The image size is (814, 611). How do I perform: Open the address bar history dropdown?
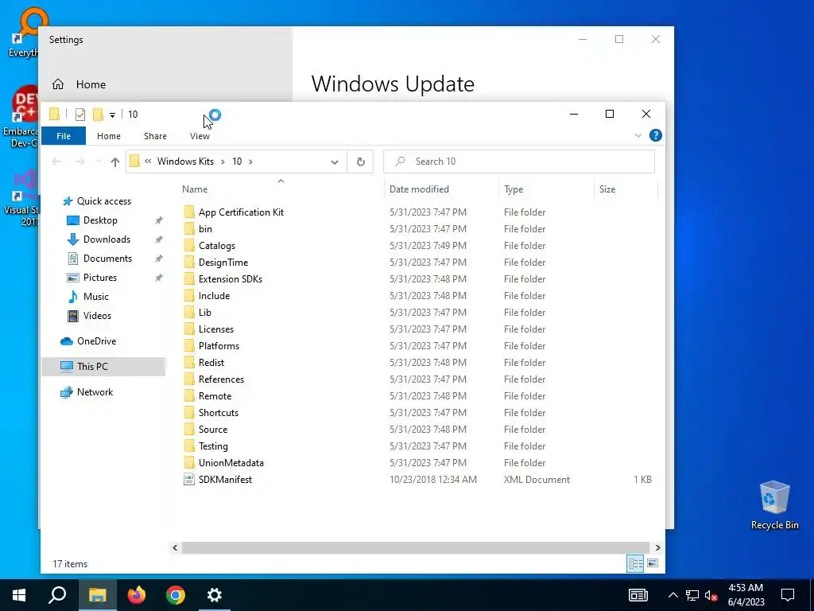(x=335, y=162)
